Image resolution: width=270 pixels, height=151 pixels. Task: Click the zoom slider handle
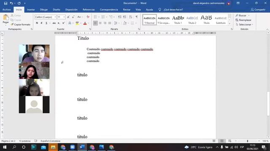point(248,141)
